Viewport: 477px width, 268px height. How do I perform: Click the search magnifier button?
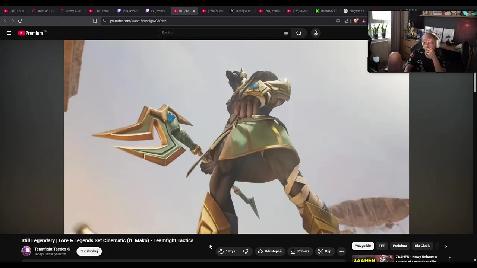coord(299,33)
